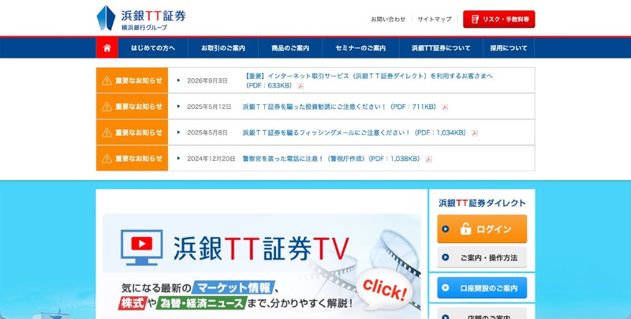
Task: Click the click! speech bubble on banner
Action: click(384, 290)
